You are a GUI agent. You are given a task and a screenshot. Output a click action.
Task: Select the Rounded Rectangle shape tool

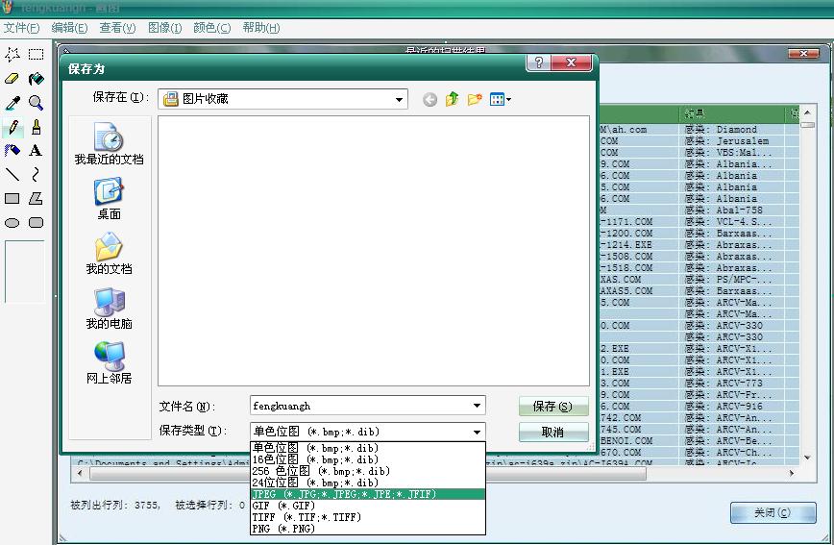coord(36,223)
